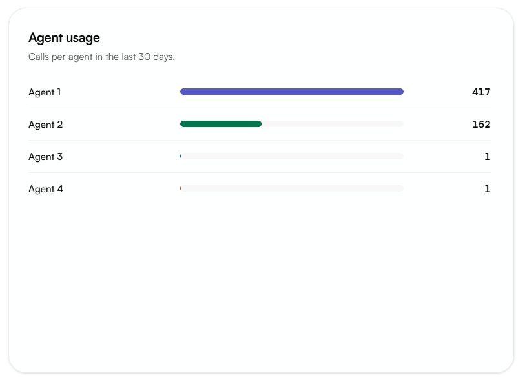This screenshot has height=389, width=525.
Task: Click the 'Calls per agent' subtitle text
Action: (x=101, y=57)
